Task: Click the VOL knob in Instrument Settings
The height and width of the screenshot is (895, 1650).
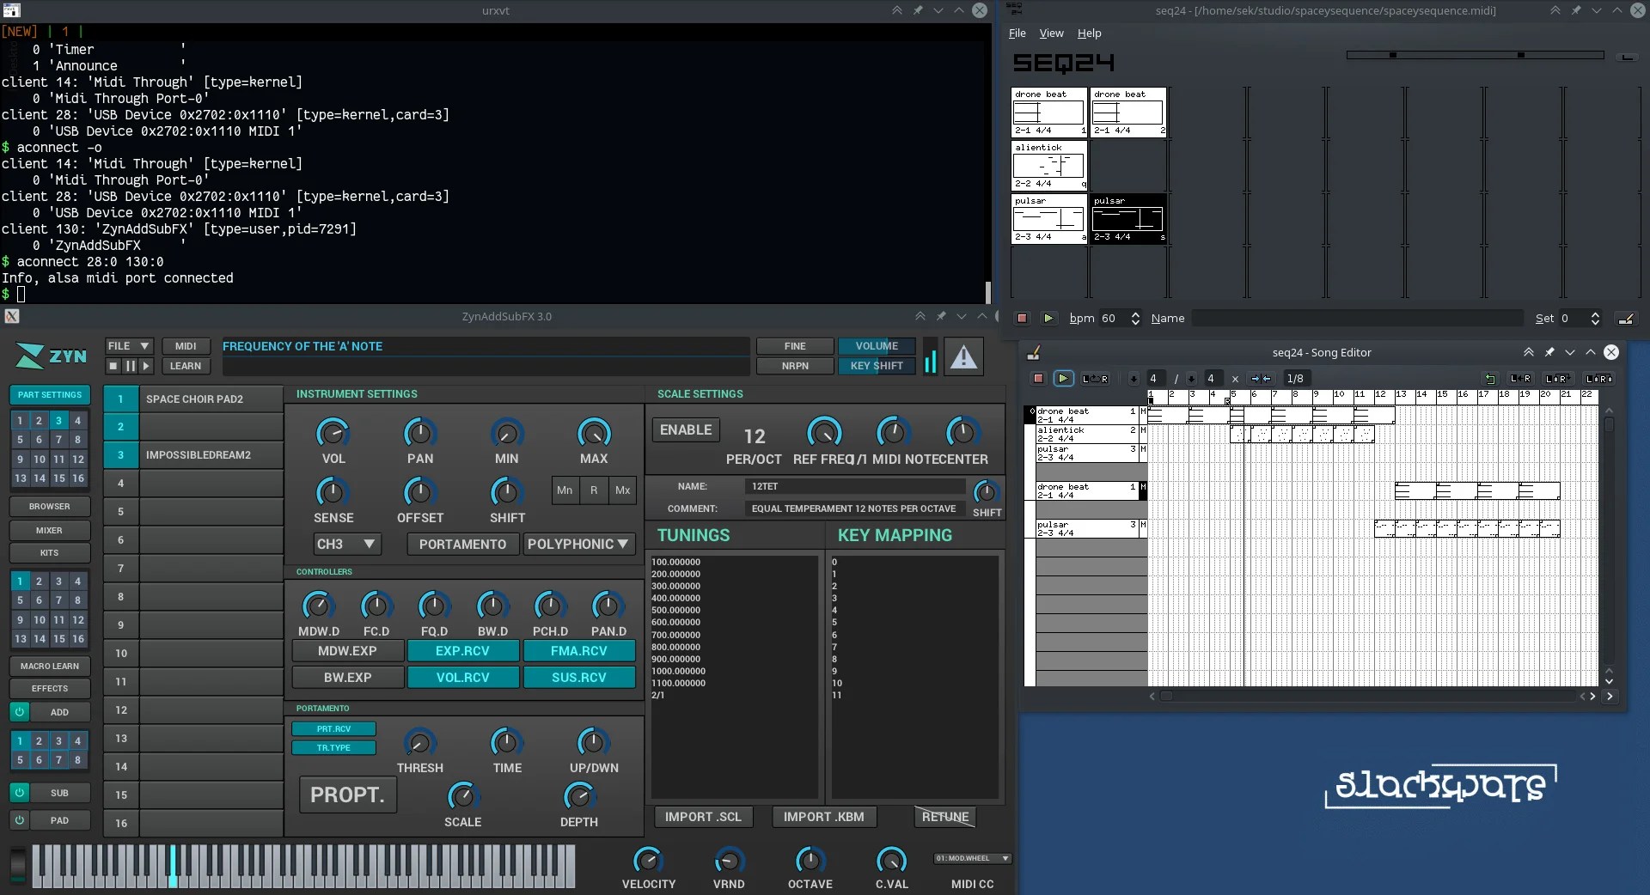Action: [333, 433]
